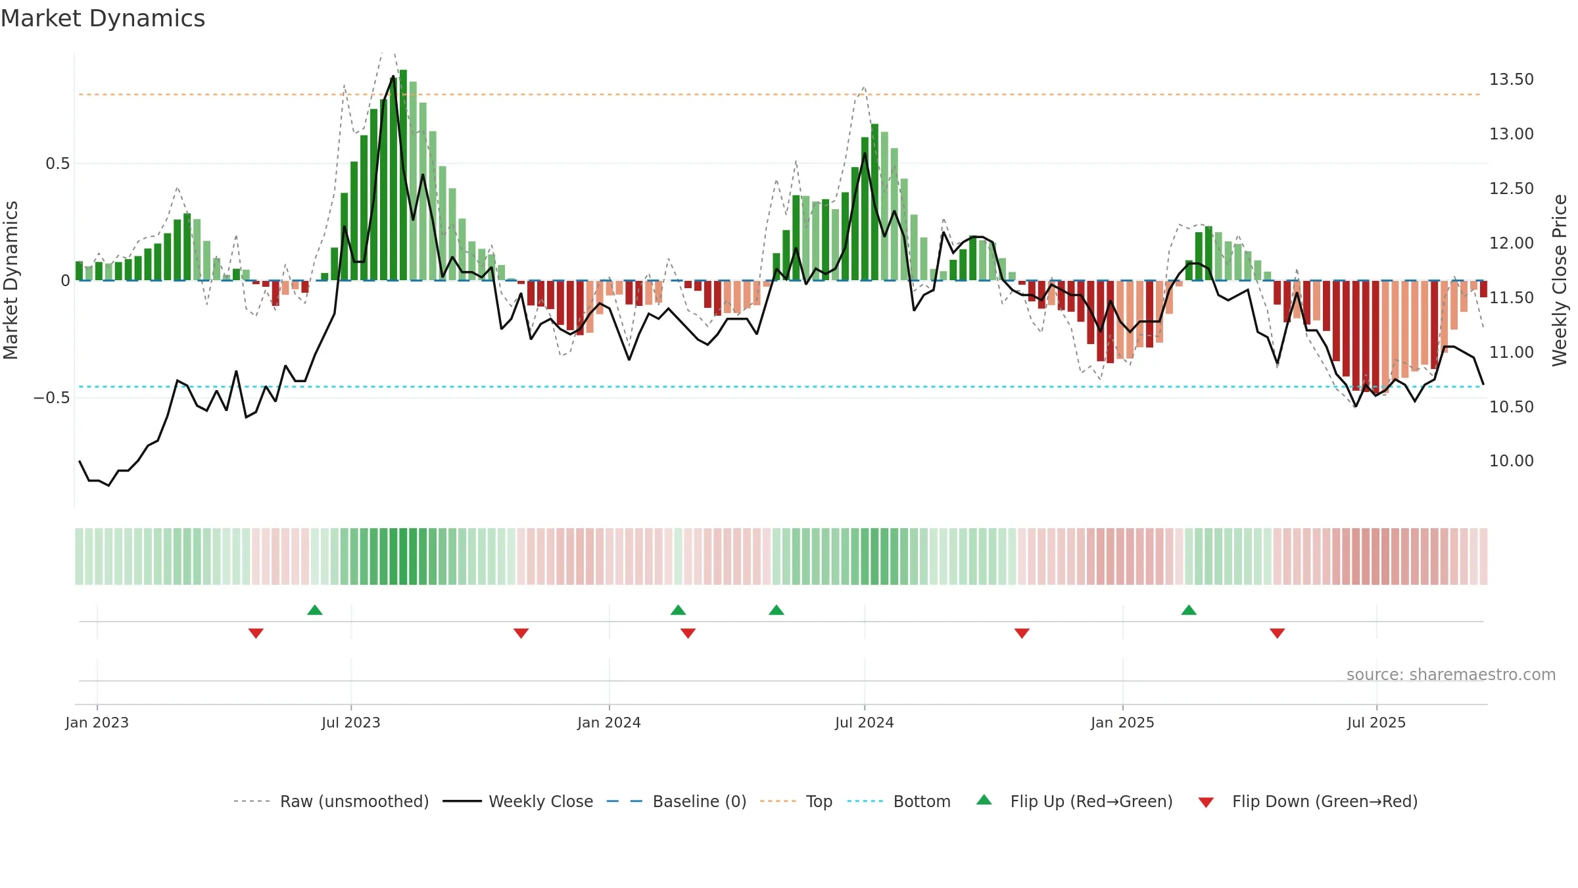Click the "11.00" price axis label

[1512, 353]
